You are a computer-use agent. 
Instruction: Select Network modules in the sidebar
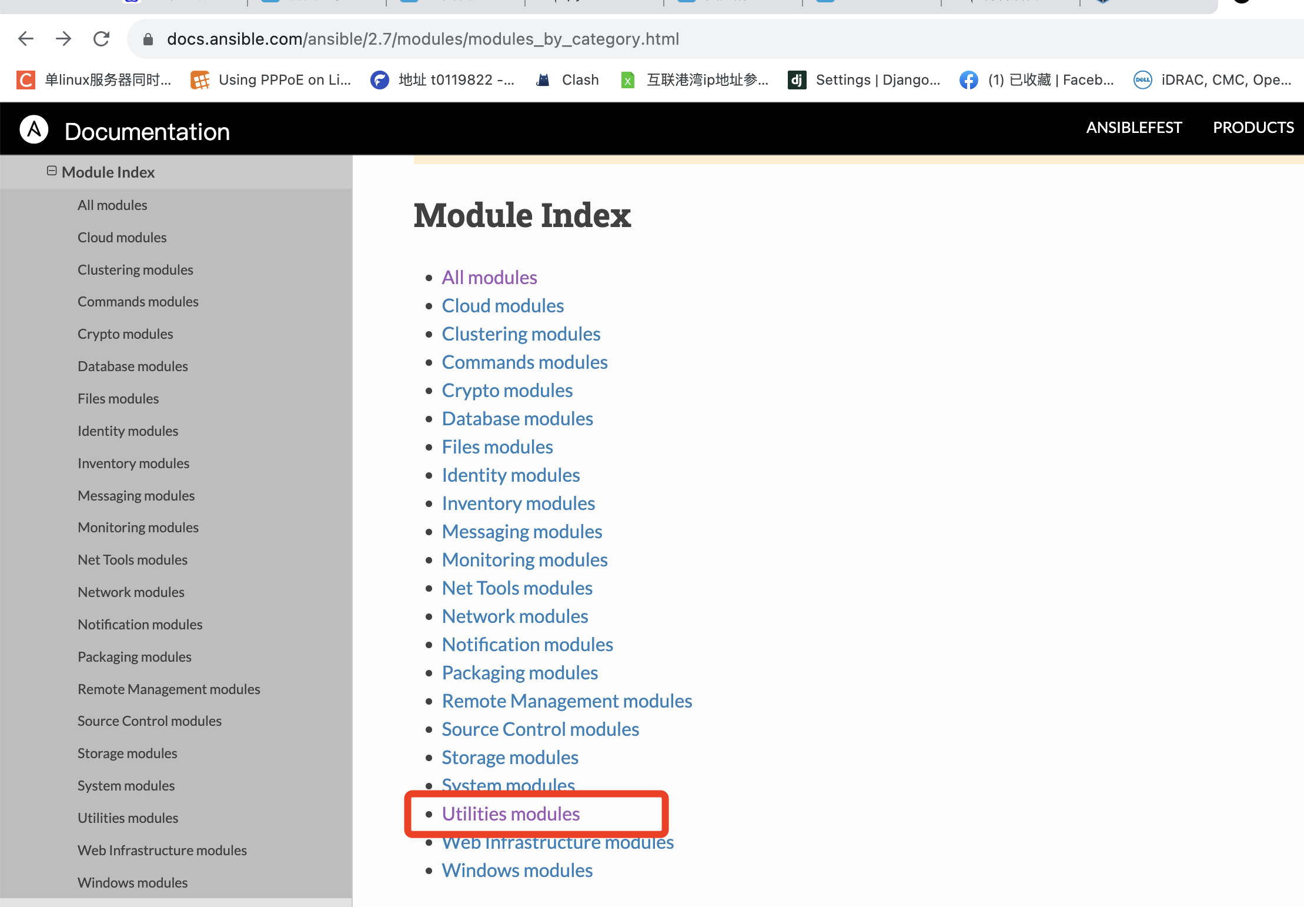pos(131,592)
